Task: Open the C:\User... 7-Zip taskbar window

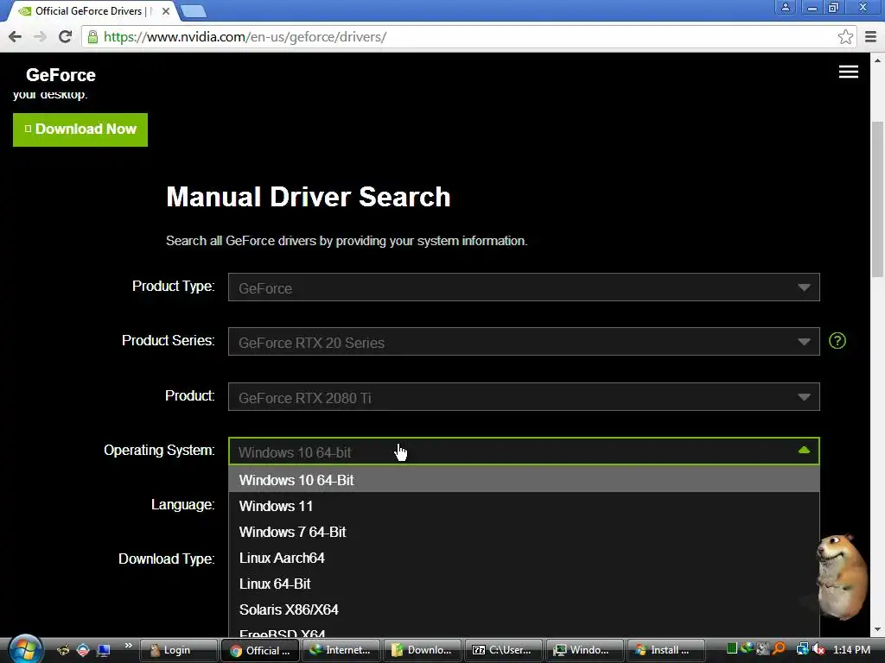Action: 504,650
